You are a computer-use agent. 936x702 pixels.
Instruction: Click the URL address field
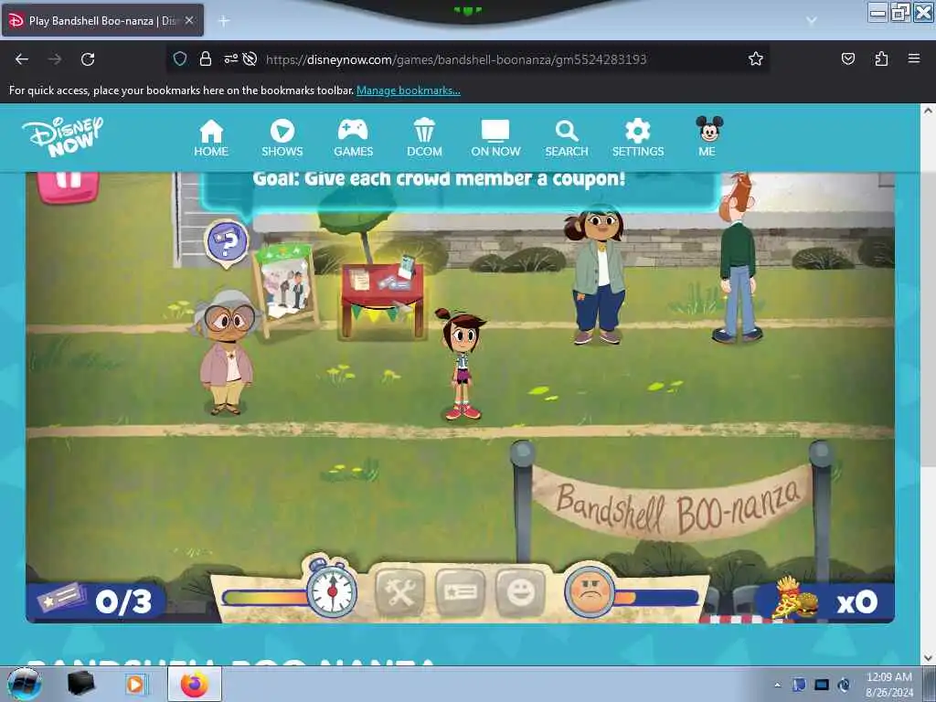457,59
